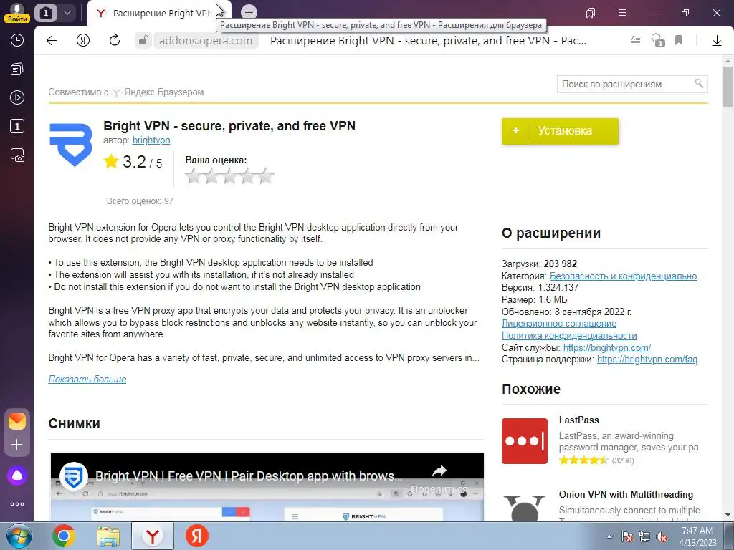734x550 pixels.
Task: Click the vertical page scrollbar thumb
Action: pyautogui.click(x=728, y=87)
